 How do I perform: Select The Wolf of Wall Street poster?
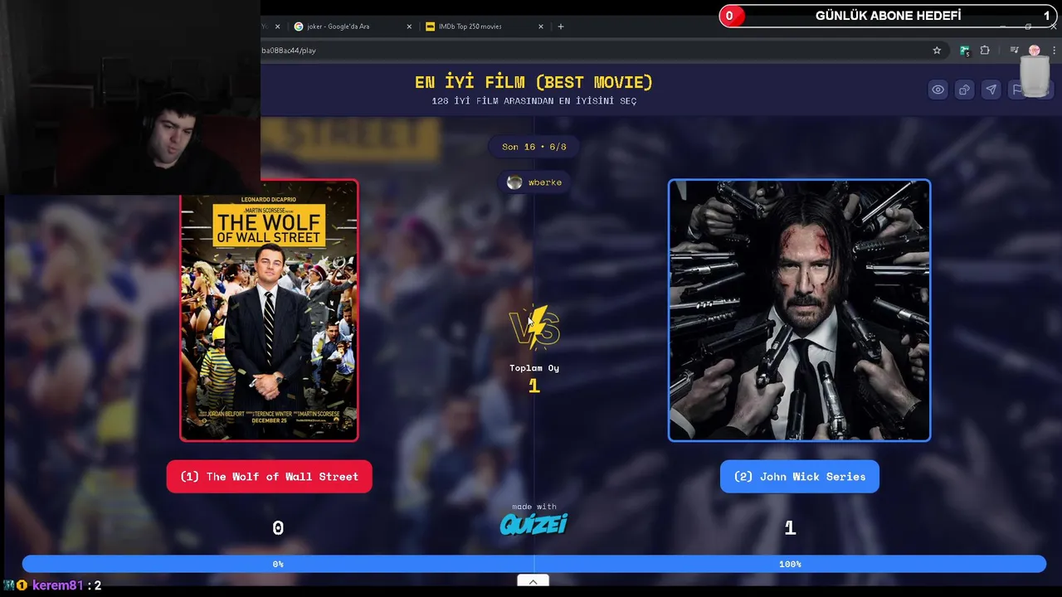269,310
